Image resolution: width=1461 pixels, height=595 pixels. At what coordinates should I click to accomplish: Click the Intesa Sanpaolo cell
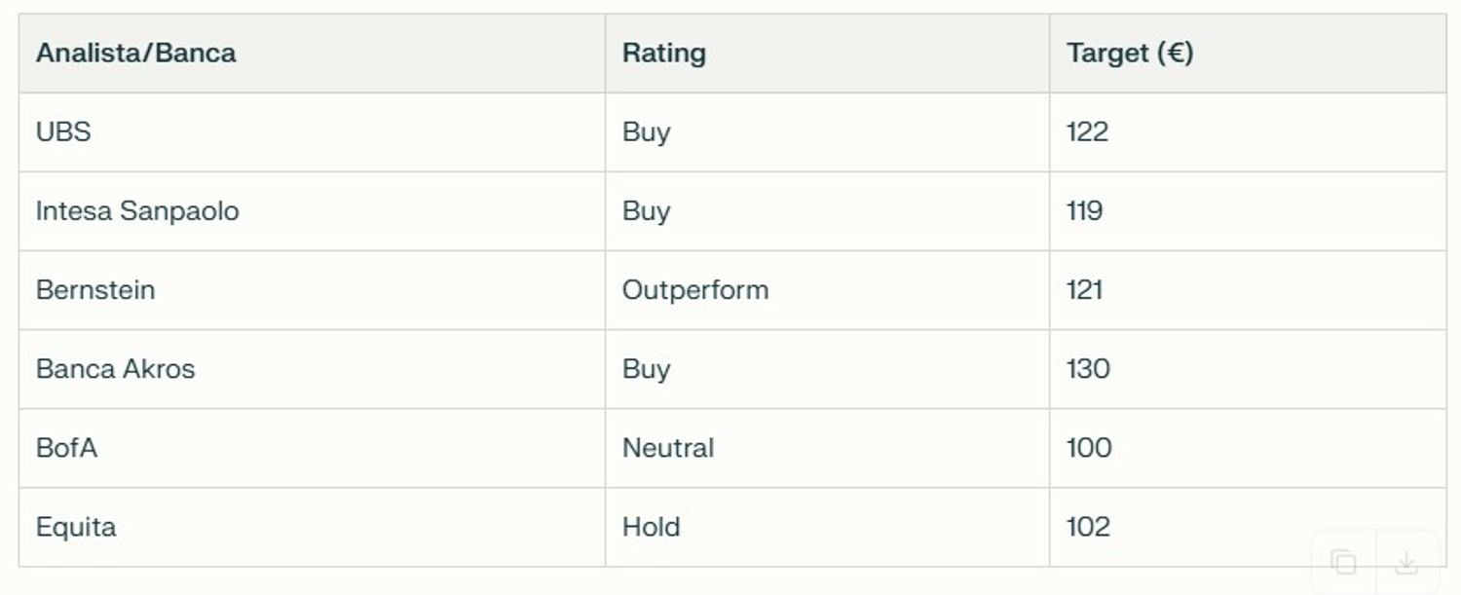click(x=312, y=211)
